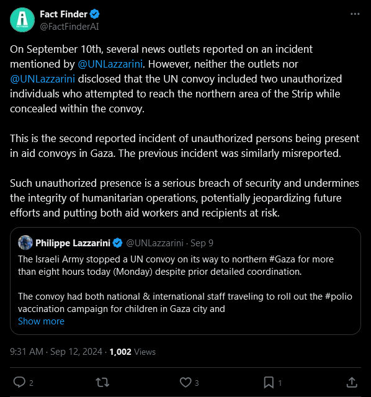Screen dimensions: 371x397
Task: Click the share upload icon
Action: coord(352,382)
